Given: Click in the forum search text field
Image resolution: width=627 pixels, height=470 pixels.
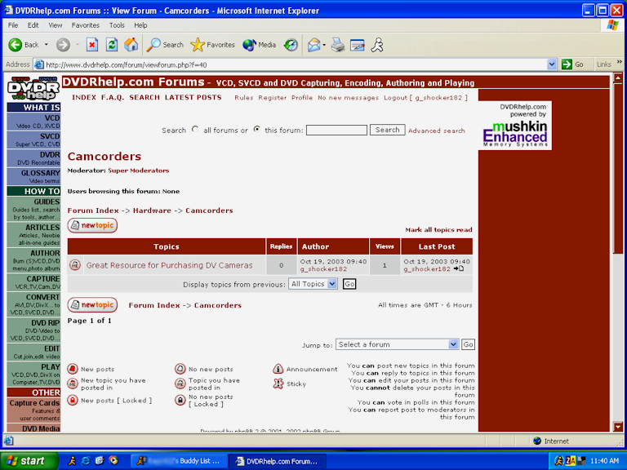Looking at the screenshot, I should point(336,130).
